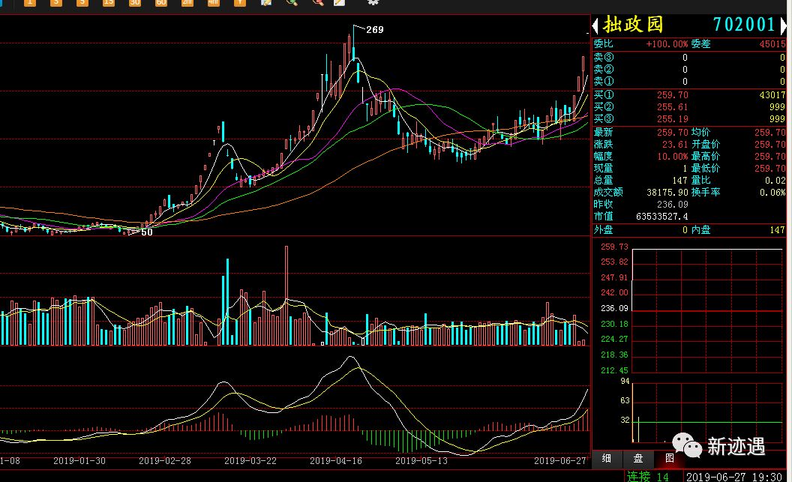The height and width of the screenshot is (482, 792).
Task: Click the 2019-06-27 date axis label
Action: click(560, 461)
